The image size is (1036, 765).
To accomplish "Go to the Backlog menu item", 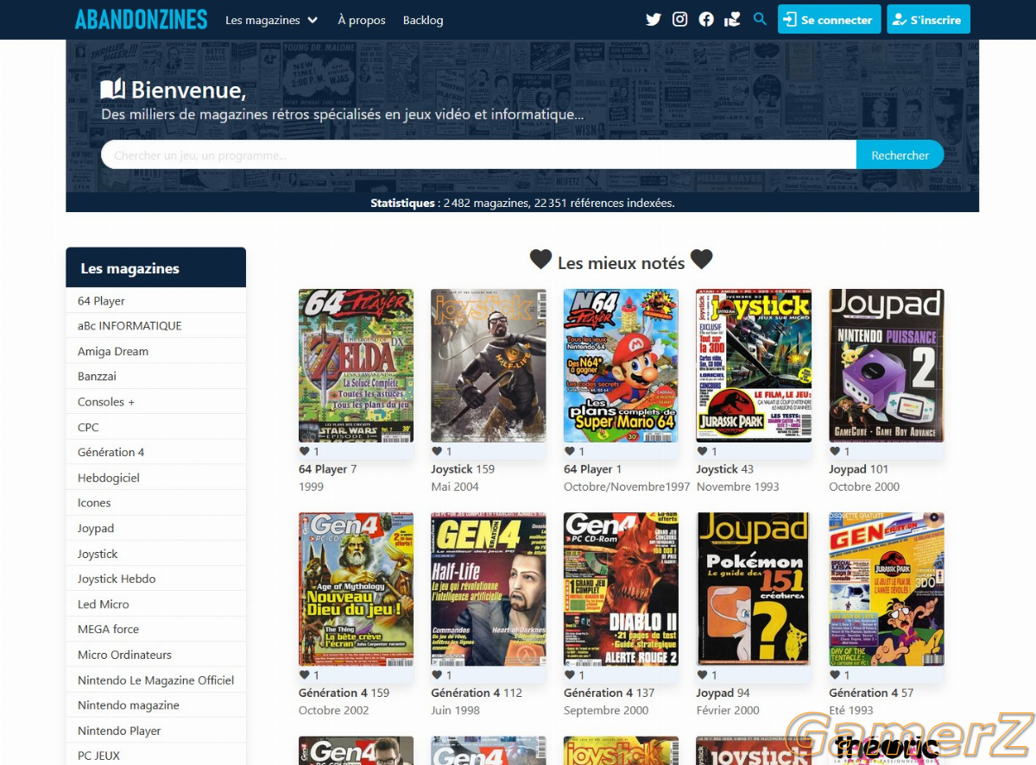I will point(423,20).
